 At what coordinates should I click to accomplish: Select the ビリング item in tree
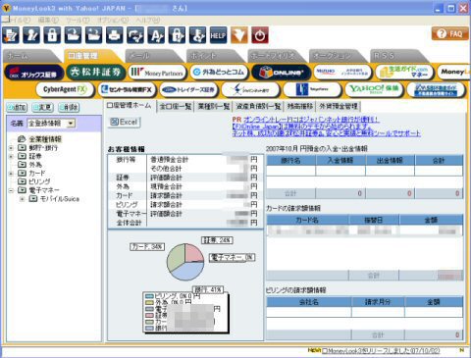pyautogui.click(x=39, y=181)
